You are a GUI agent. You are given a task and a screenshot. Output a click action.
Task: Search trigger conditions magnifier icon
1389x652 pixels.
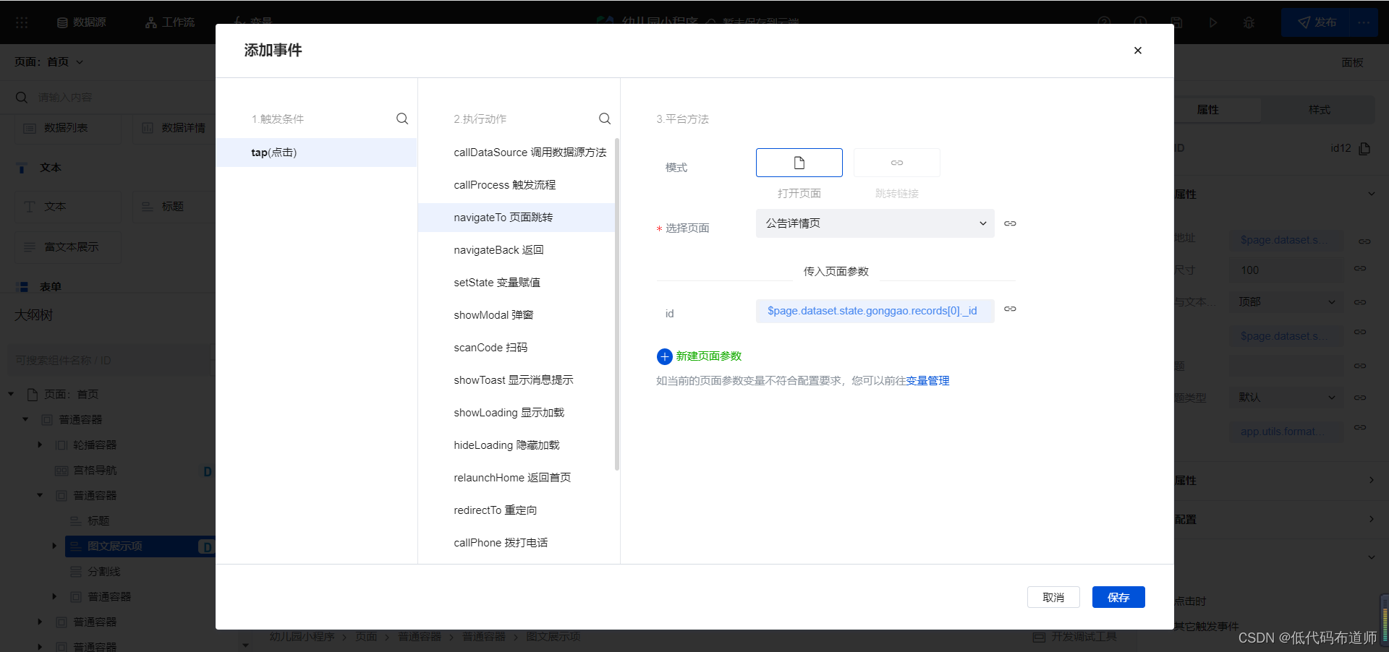402,119
